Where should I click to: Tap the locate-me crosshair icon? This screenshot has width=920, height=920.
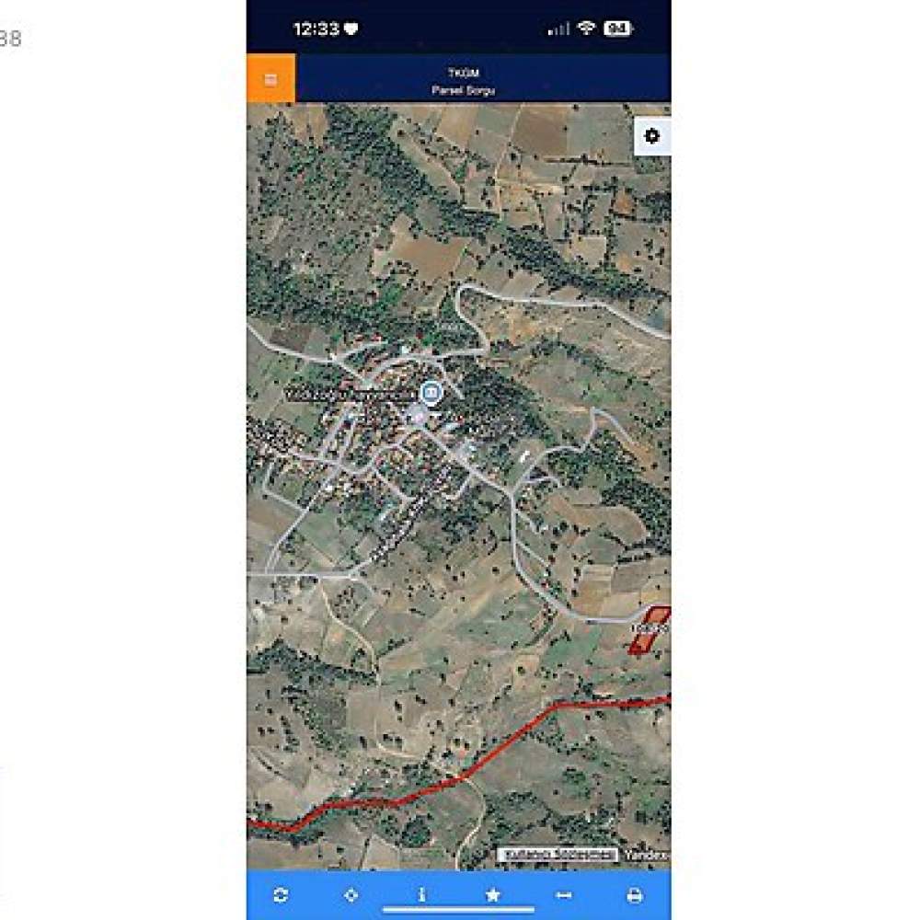point(351,895)
